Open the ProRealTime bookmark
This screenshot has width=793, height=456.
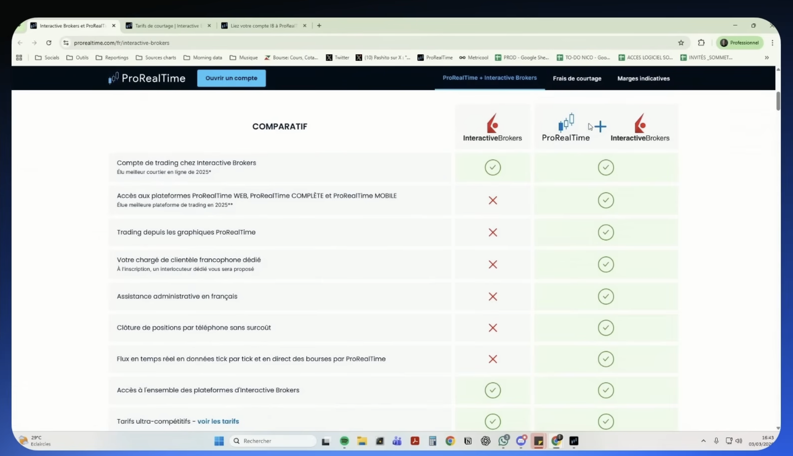pyautogui.click(x=435, y=57)
